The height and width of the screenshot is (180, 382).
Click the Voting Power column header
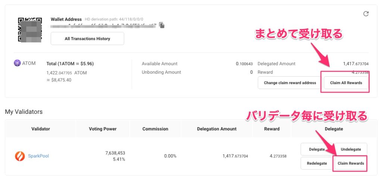point(103,129)
